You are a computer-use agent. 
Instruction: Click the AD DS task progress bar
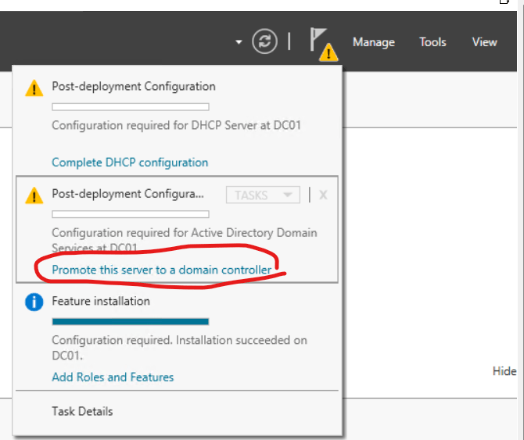click(x=131, y=214)
